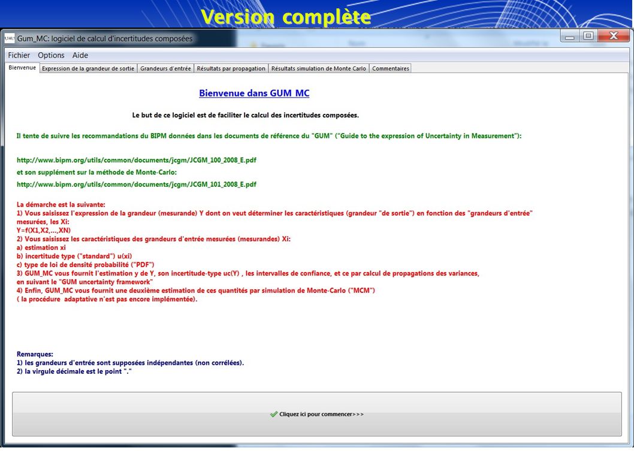This screenshot has width=634, height=475.
Task: Click 'et son supplément sur la méthode de Monte-Carlo'
Action: click(96, 173)
